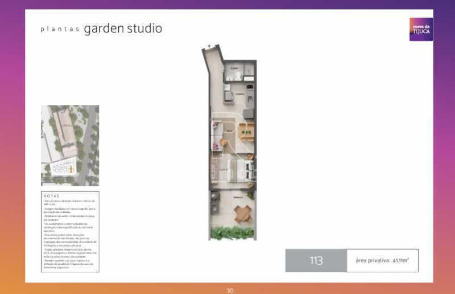Click the NOTAS heading

click(x=51, y=196)
